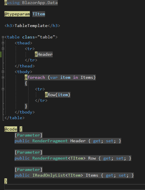145x190 pixels.
Task: Click the final closing brace of @code
Action: coord(6,181)
